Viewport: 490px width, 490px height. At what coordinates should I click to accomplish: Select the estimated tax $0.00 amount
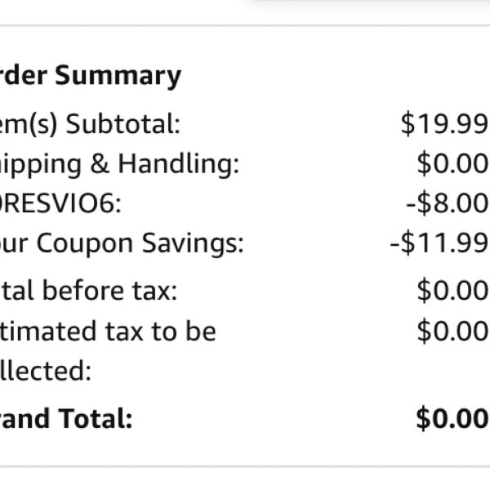pyautogui.click(x=452, y=331)
